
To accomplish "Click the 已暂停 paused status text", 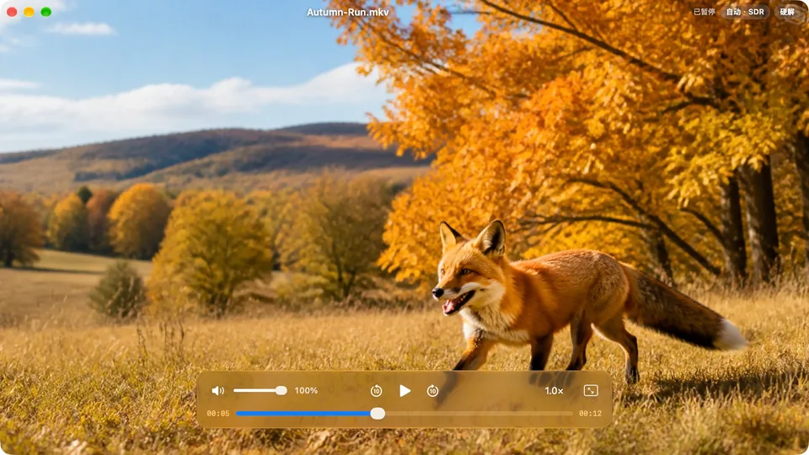I will (704, 12).
